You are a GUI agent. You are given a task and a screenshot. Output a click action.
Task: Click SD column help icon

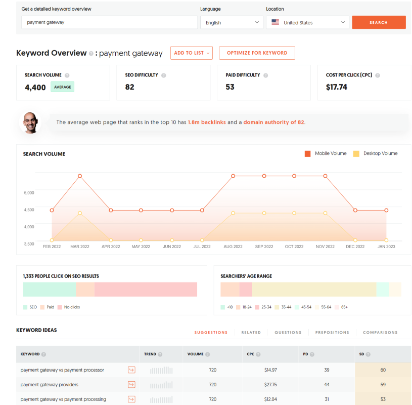click(x=368, y=354)
